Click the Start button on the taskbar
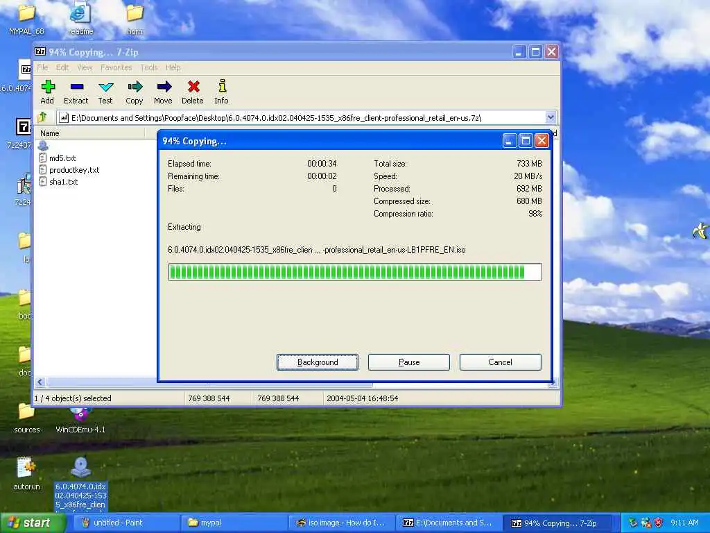The width and height of the screenshot is (710, 533). pos(33,523)
